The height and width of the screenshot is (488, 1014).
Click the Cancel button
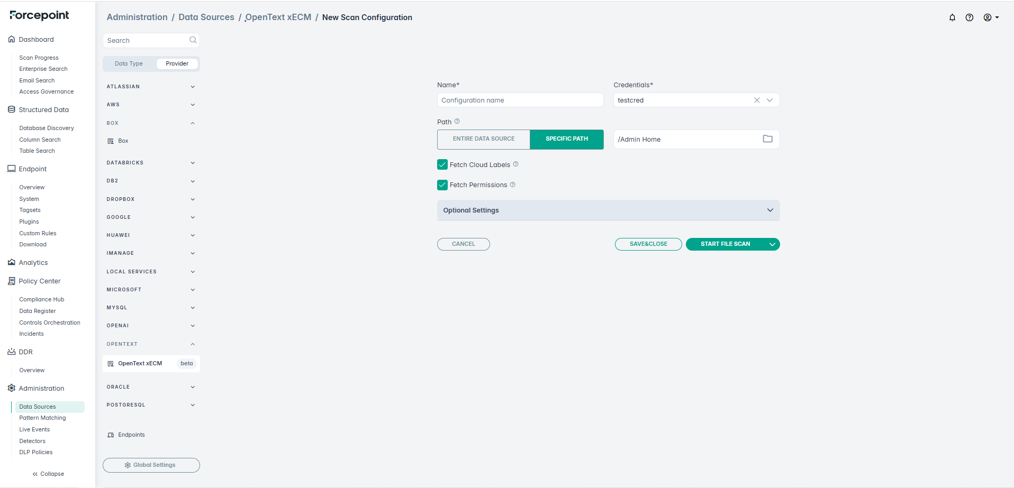pyautogui.click(x=463, y=244)
